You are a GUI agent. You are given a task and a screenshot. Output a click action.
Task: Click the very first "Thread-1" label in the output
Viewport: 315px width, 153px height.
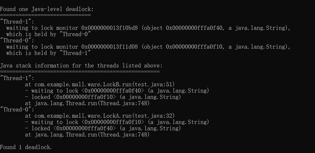17,22
